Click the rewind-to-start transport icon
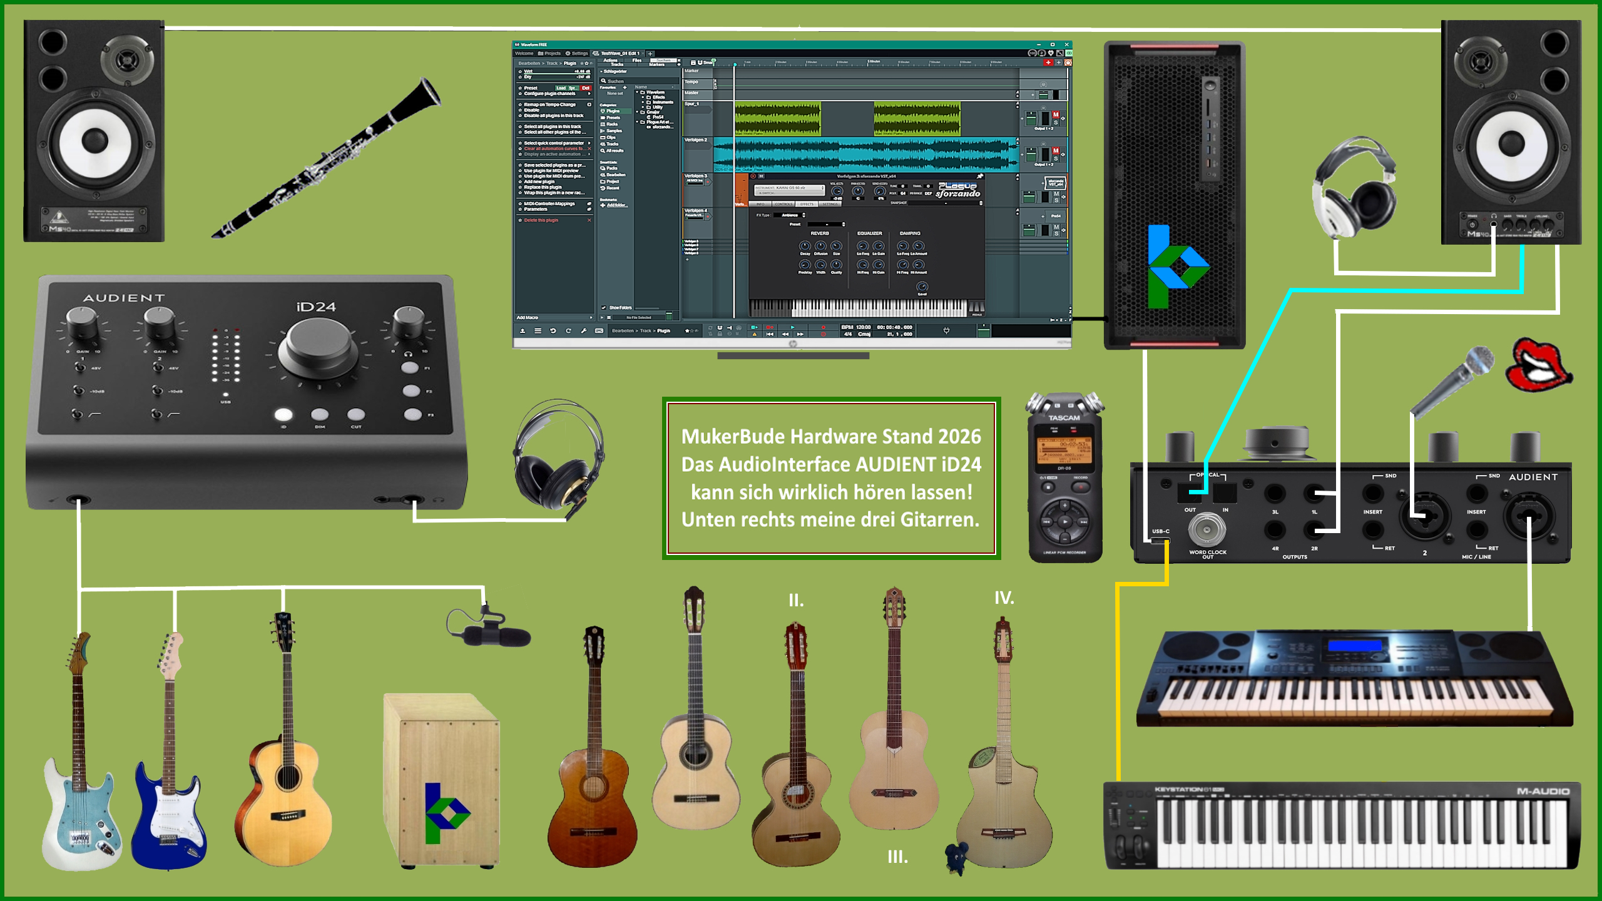This screenshot has height=901, width=1602. 770,334
